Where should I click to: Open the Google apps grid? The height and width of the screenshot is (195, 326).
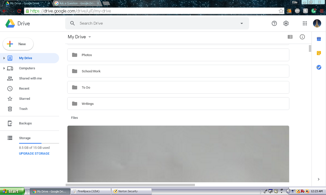click(305, 23)
